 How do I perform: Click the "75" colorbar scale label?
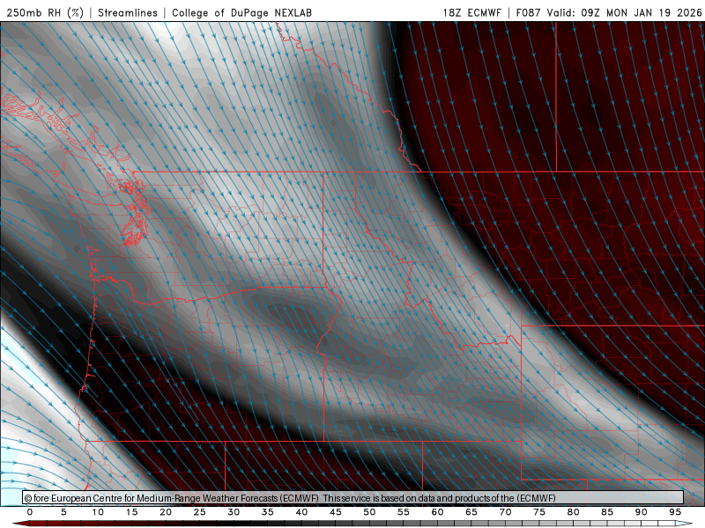[x=539, y=512]
